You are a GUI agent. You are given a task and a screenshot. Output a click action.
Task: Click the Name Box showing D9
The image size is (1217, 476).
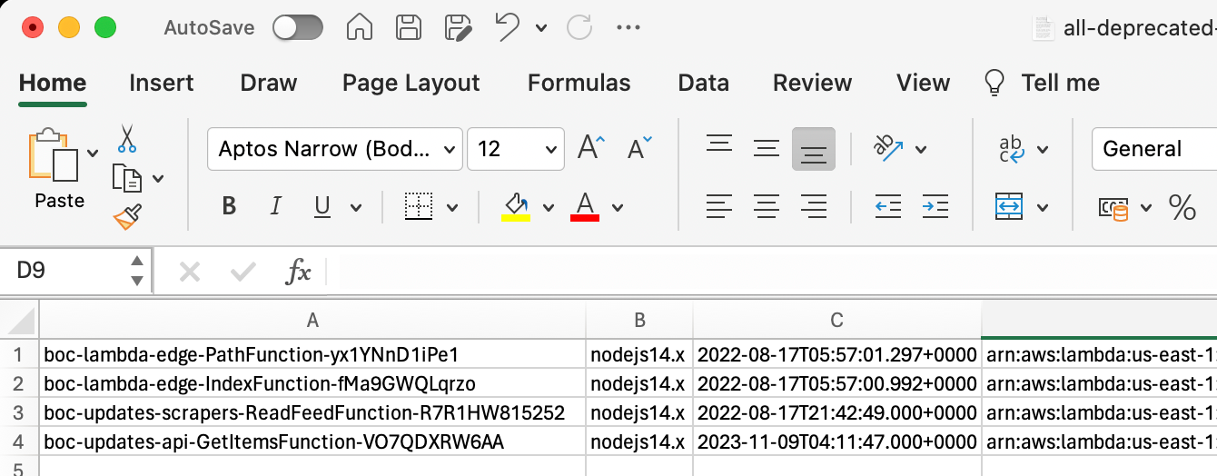74,271
